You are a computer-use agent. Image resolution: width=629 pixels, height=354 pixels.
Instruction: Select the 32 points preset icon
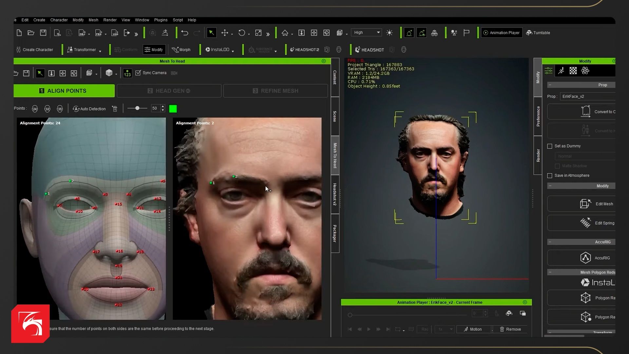pos(47,109)
